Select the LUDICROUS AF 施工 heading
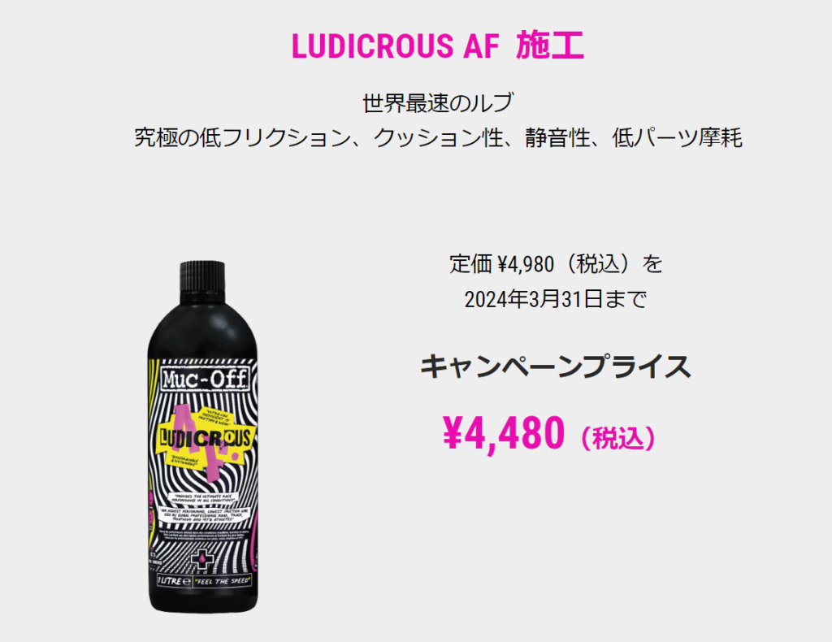Viewport: 832px width, 642px height. pos(438,46)
